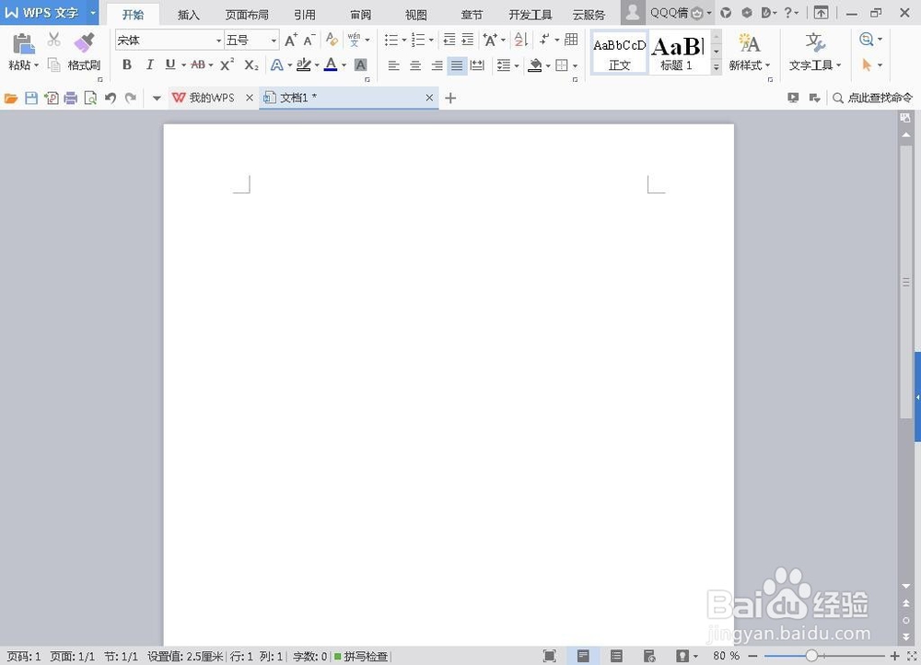Toggle strikethrough AB formatting

(198, 64)
